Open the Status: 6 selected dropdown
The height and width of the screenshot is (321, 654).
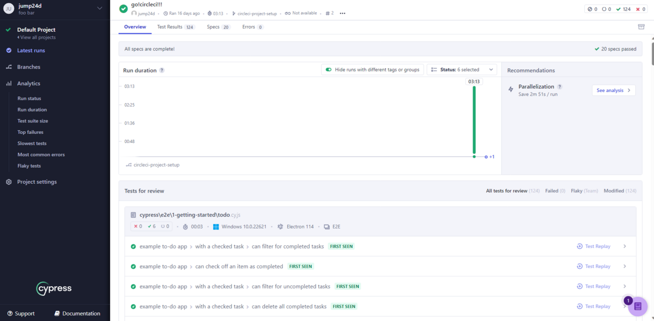click(x=462, y=70)
